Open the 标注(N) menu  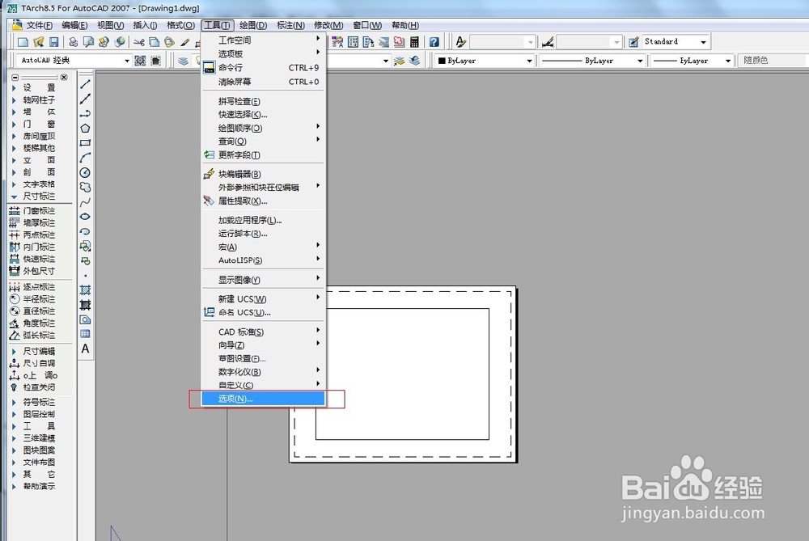290,25
